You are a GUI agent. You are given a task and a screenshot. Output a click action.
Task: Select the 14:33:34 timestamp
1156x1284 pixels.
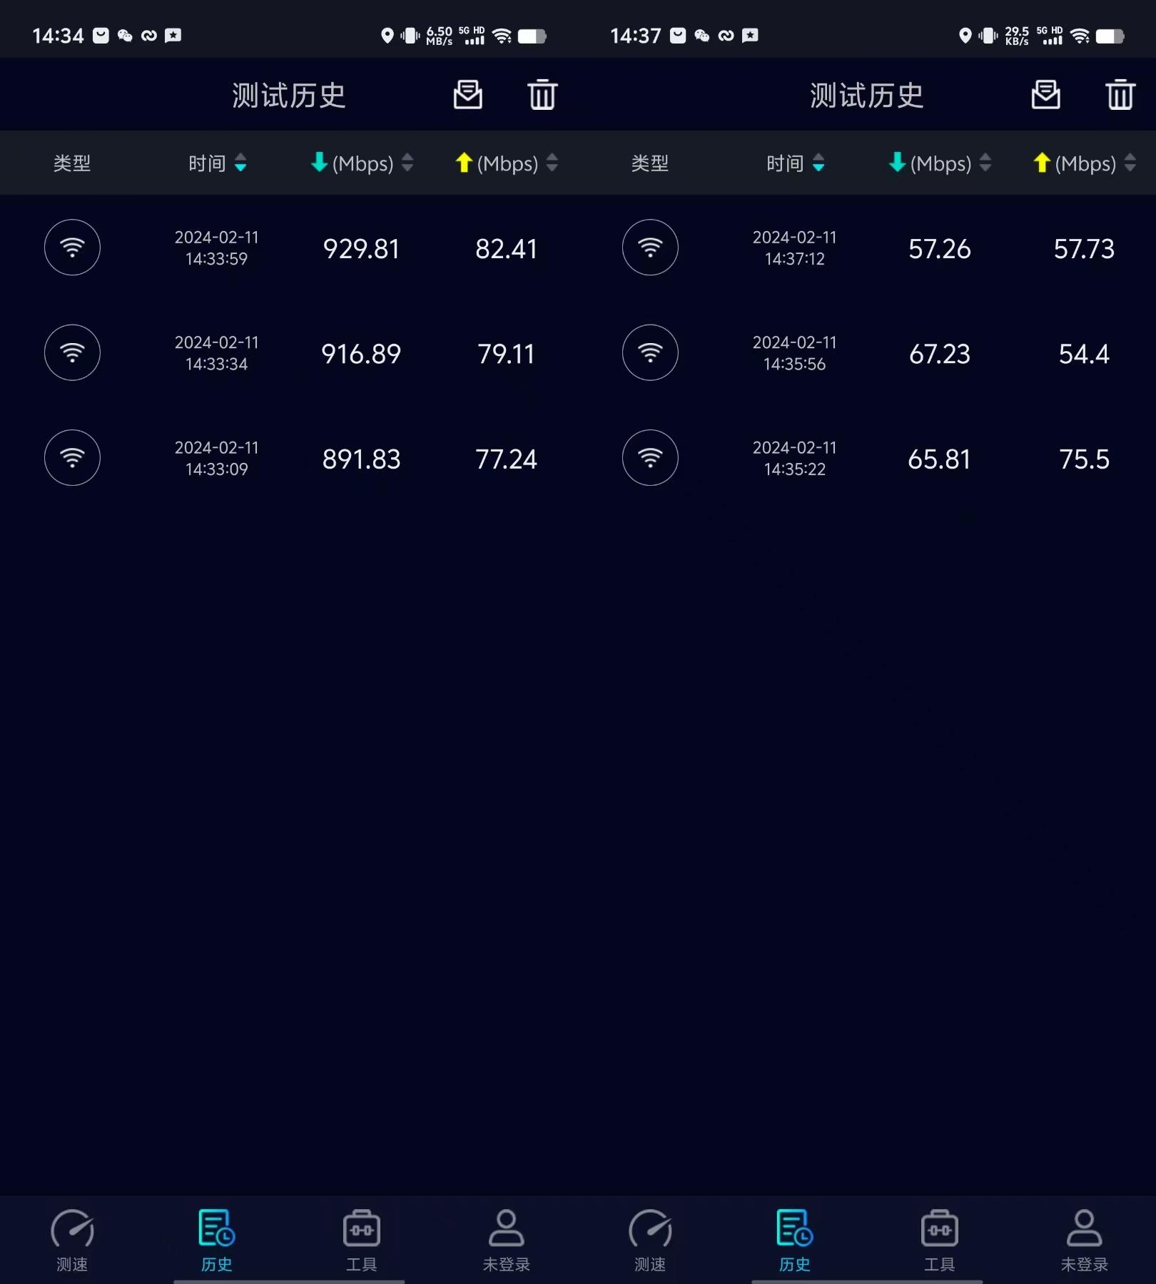pos(217,353)
